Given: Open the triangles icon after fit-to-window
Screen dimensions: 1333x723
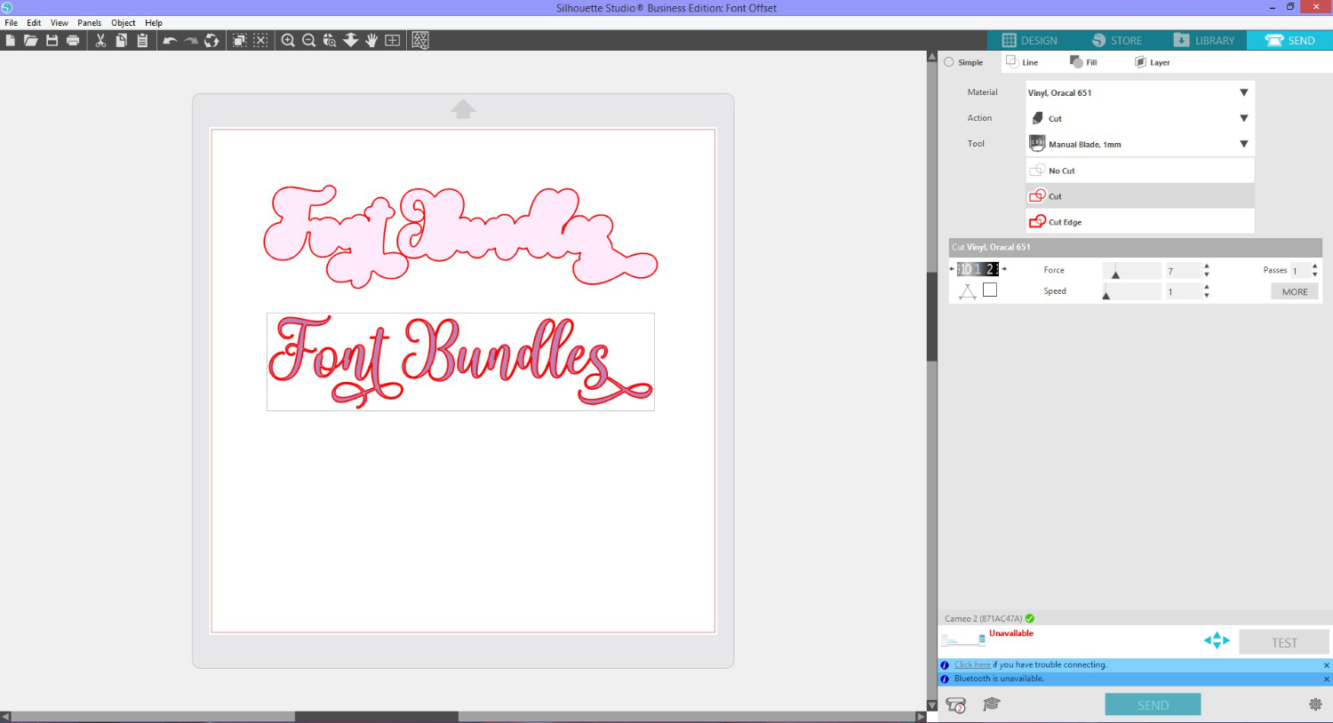Looking at the screenshot, I should [420, 40].
